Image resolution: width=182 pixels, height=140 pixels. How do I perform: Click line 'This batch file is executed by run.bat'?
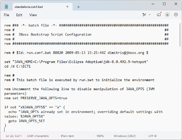point(79,80)
